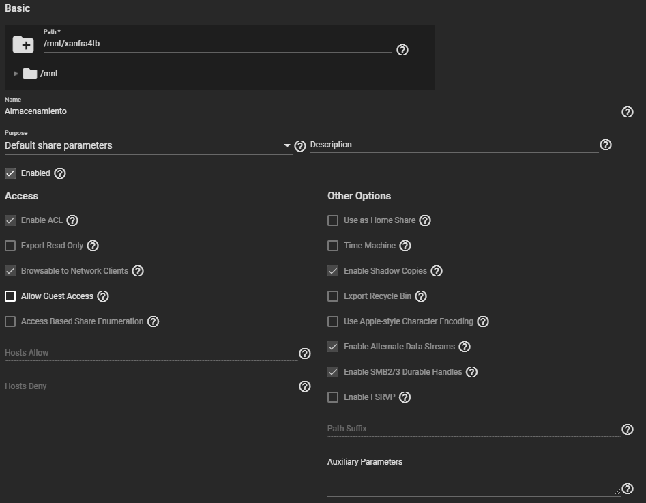Open help icon for Hosts Allow
The image size is (646, 503).
point(304,354)
